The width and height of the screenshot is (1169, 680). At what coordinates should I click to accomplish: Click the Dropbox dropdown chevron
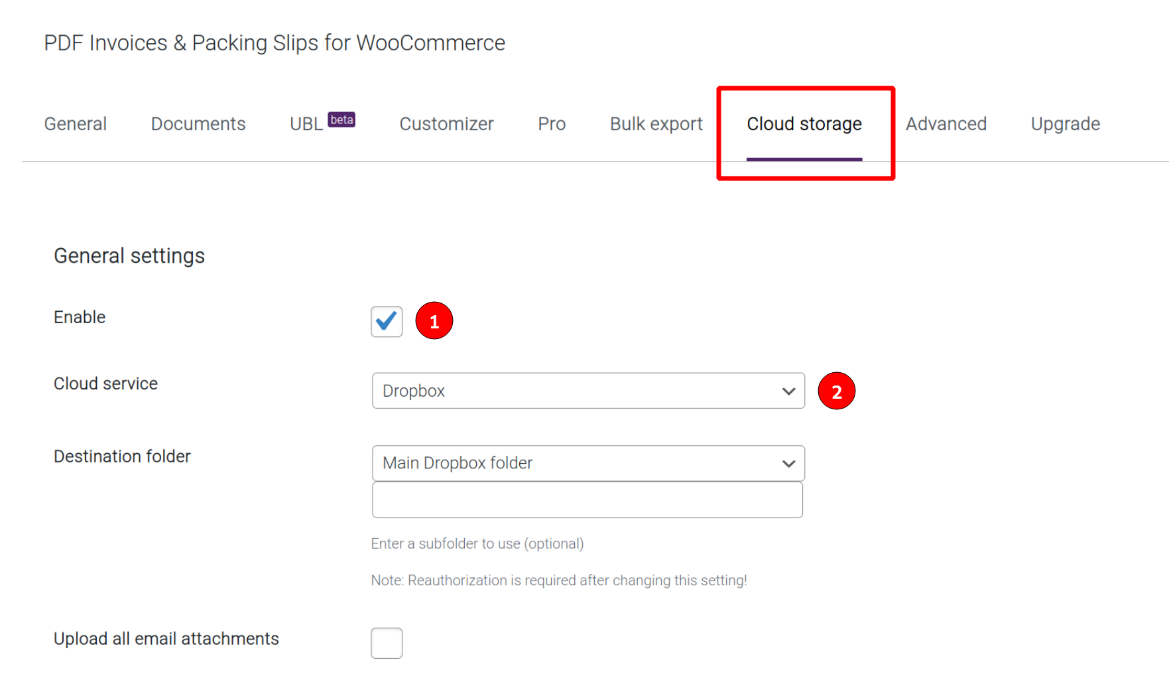pos(788,391)
